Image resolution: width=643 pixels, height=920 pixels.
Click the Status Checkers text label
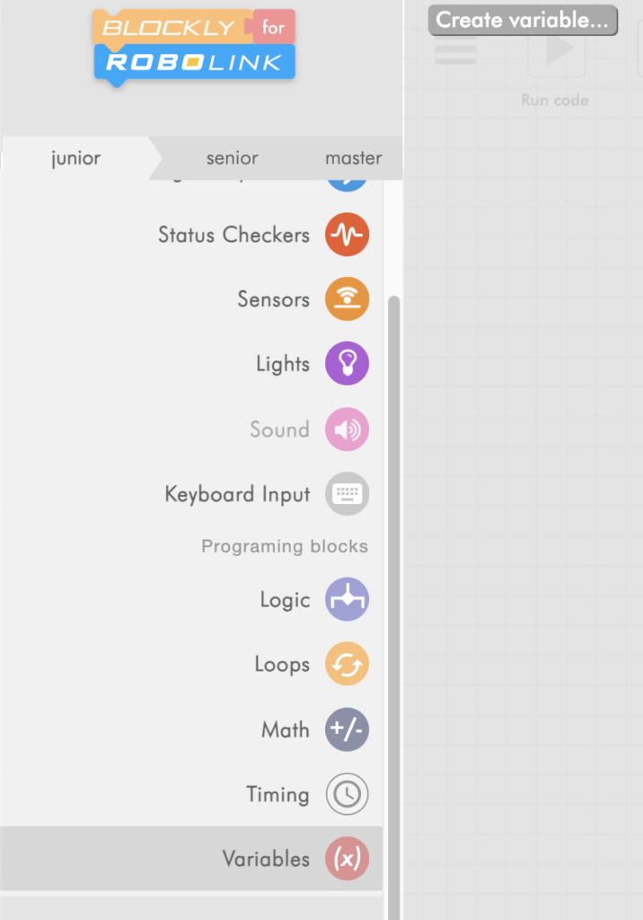click(233, 235)
